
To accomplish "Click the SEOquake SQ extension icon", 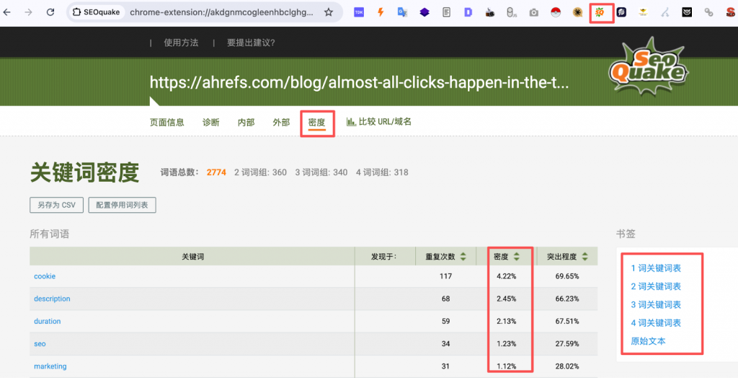I will click(601, 12).
